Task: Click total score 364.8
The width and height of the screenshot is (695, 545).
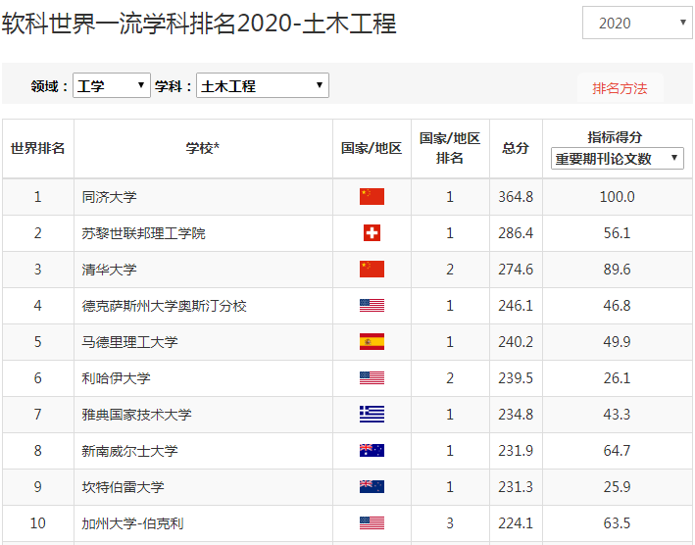Action: pyautogui.click(x=516, y=197)
